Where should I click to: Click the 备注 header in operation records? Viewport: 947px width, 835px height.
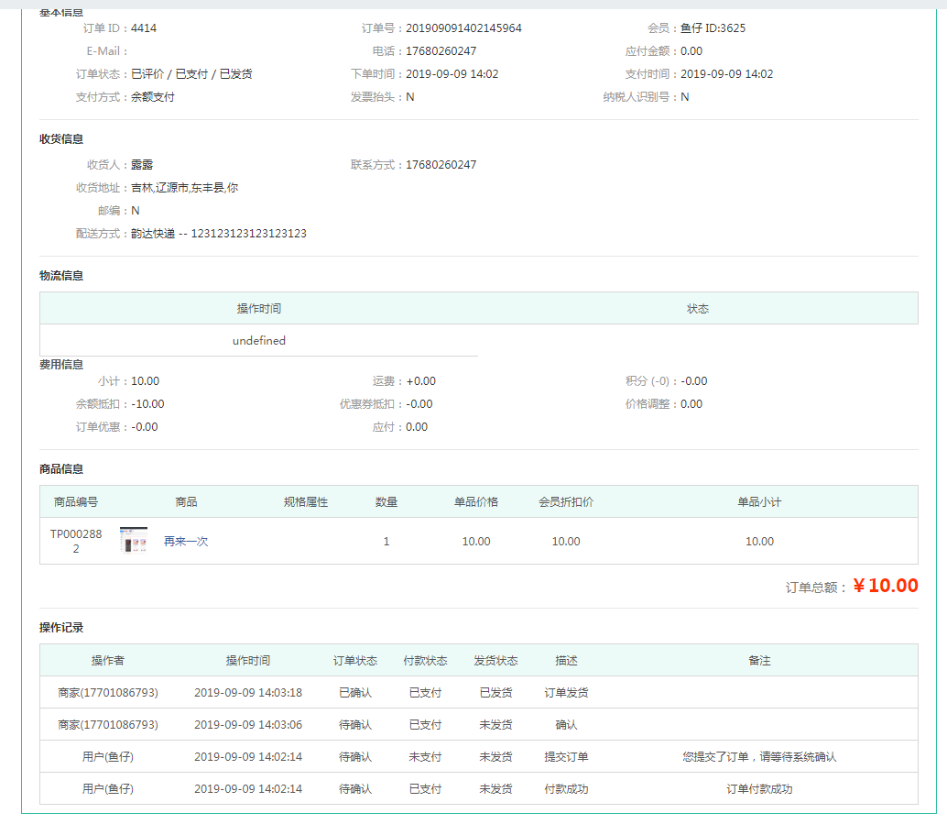(x=759, y=661)
